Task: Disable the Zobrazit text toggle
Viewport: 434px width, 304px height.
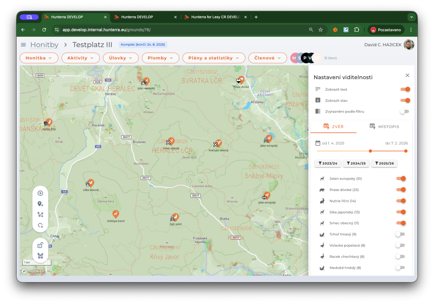Action: [405, 89]
